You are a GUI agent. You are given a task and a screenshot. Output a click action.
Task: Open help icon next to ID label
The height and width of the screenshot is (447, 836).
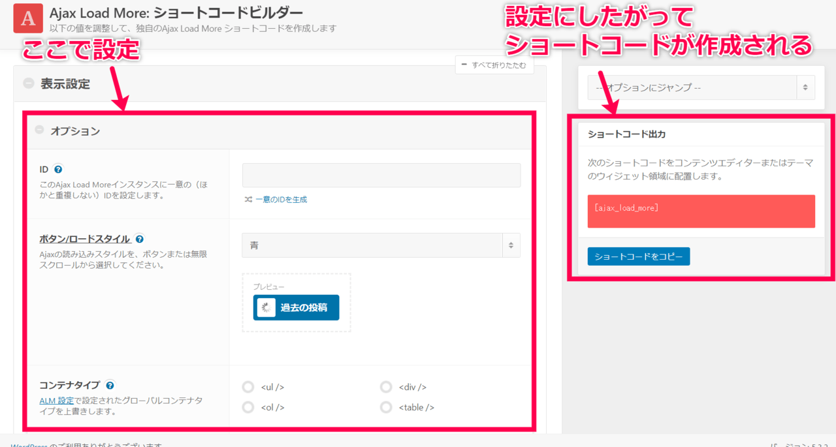click(58, 169)
